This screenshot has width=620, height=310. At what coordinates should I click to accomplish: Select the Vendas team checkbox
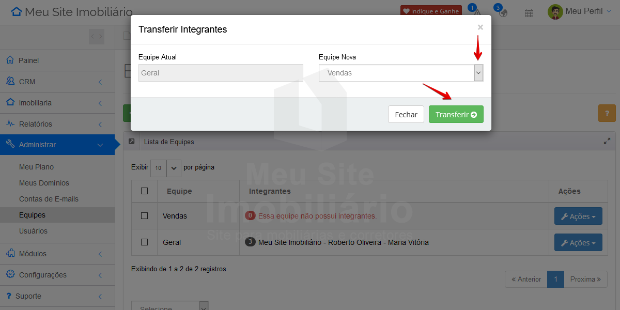pos(145,215)
